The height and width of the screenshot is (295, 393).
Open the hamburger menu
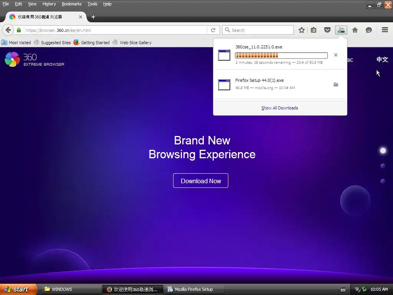pos(385,30)
